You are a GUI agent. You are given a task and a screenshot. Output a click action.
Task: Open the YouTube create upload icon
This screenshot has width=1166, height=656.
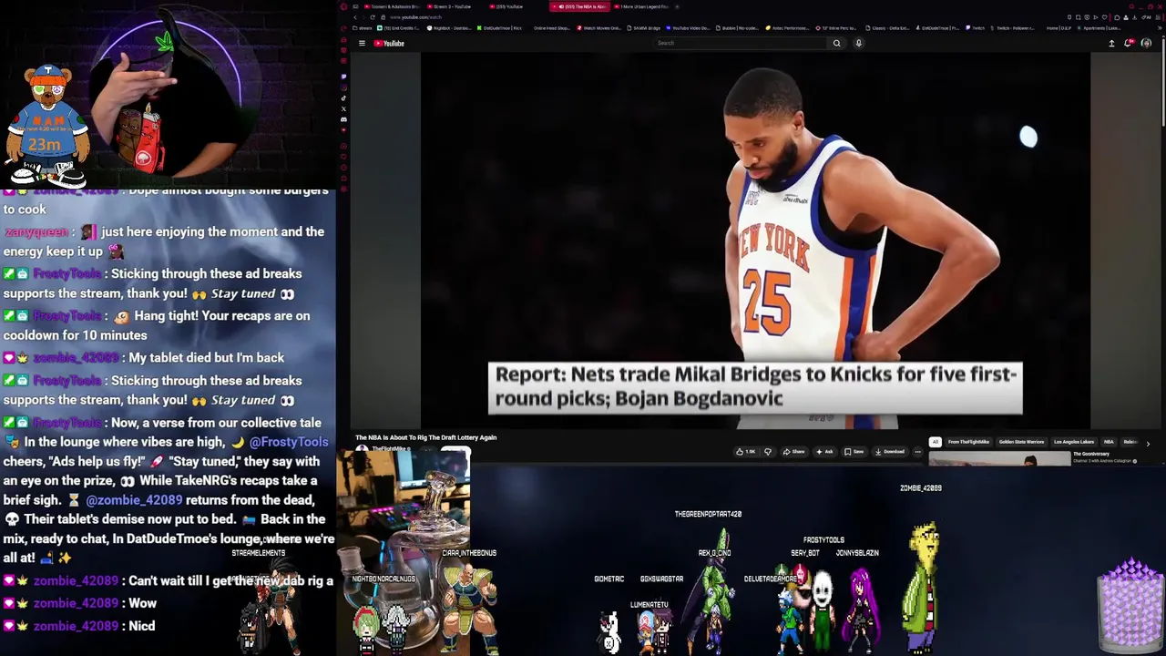tap(1111, 43)
